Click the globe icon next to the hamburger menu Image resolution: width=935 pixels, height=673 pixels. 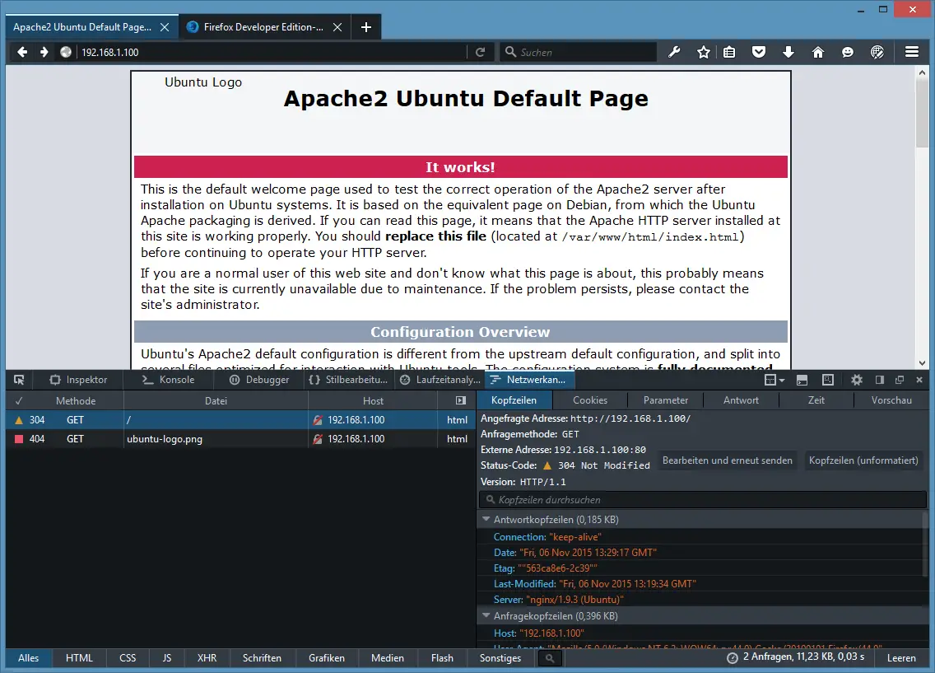877,53
